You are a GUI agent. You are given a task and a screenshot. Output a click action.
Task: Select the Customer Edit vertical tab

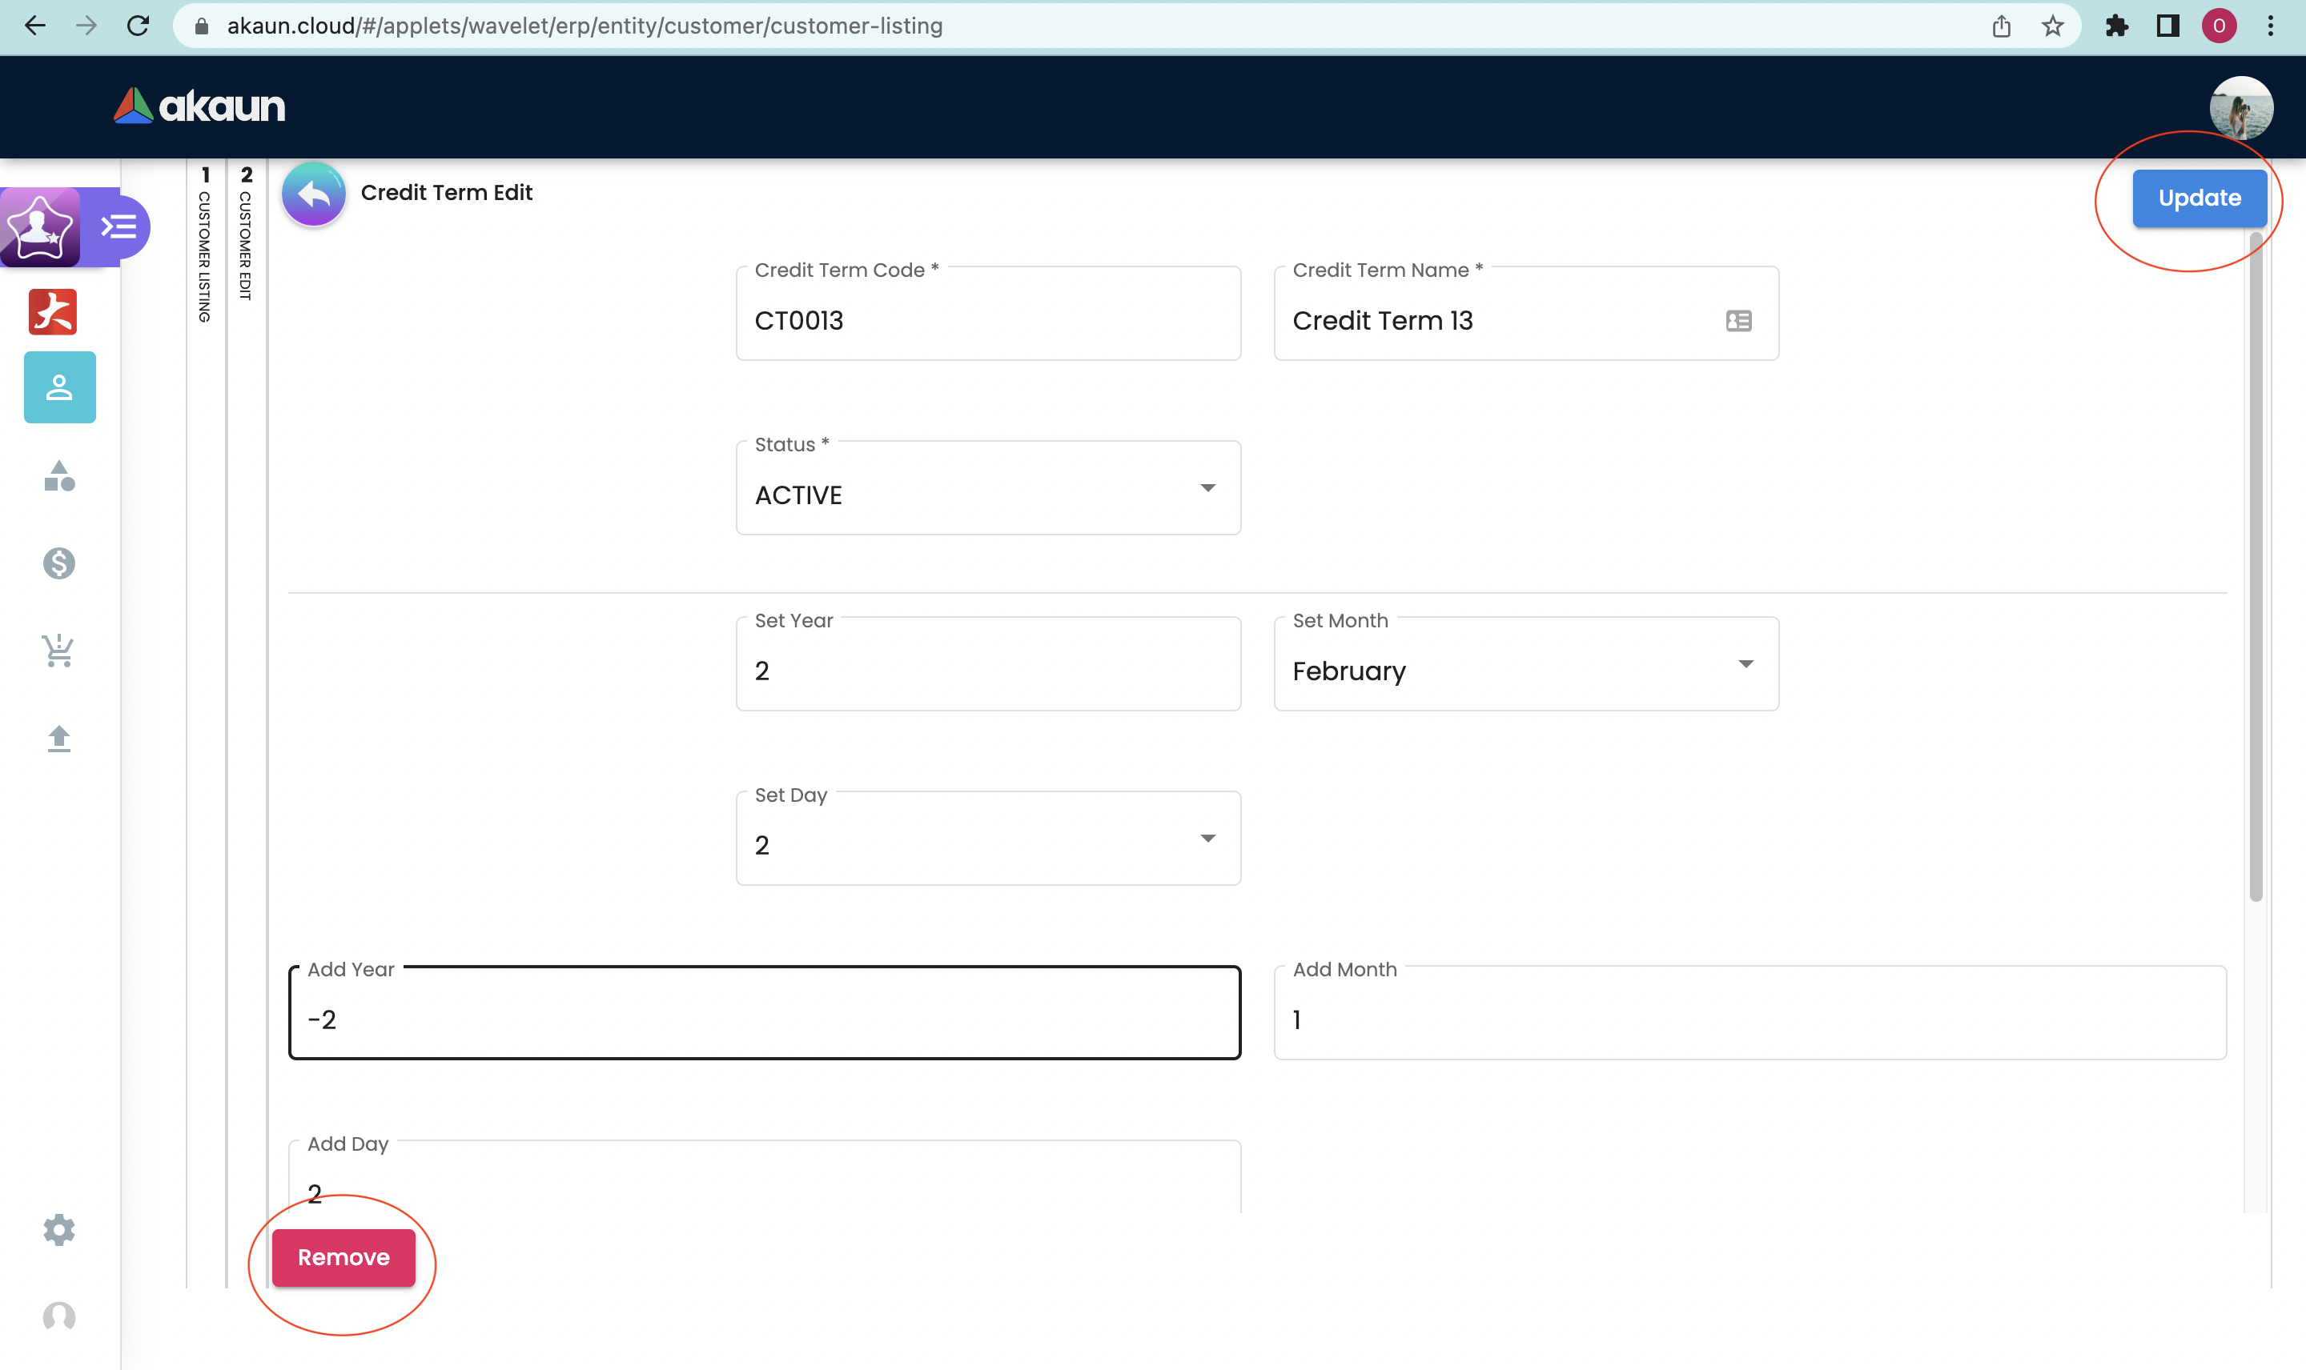click(246, 234)
